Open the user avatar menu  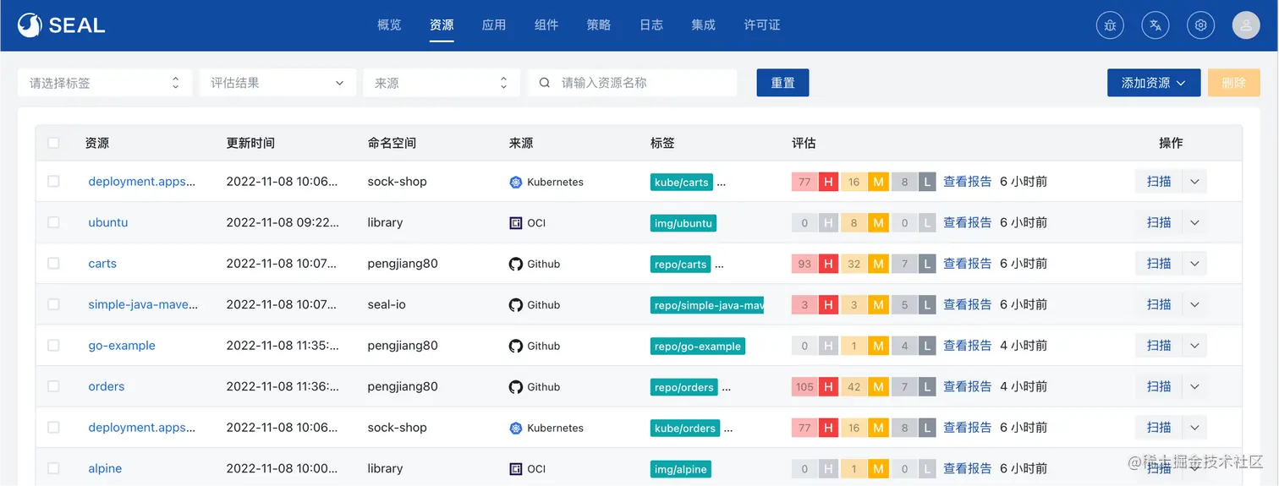(x=1246, y=25)
